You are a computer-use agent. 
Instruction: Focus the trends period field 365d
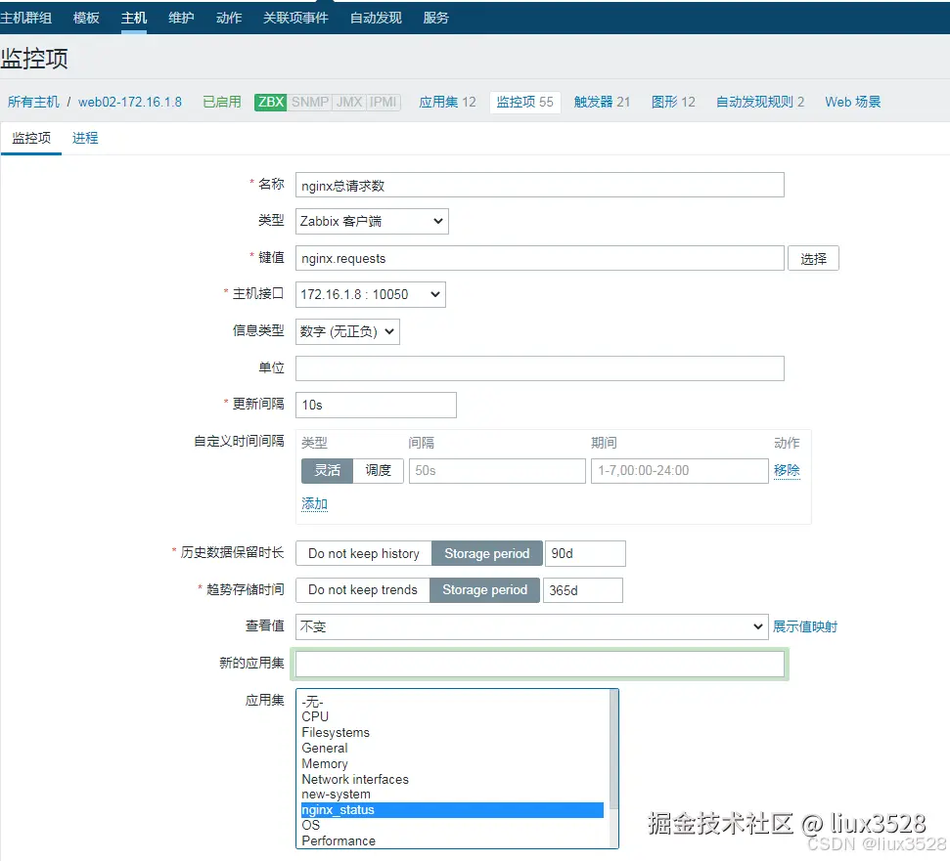click(x=582, y=590)
